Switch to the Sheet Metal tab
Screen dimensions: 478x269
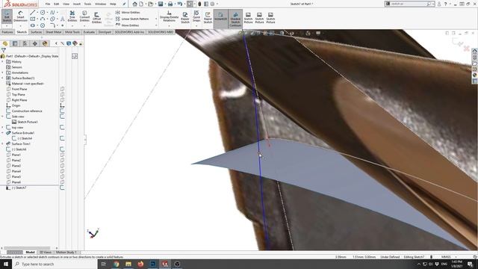pyautogui.click(x=54, y=32)
